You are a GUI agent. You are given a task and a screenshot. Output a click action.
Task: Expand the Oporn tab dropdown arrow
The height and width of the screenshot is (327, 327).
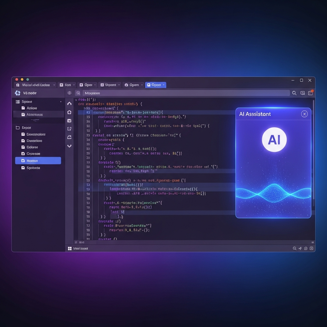tap(142, 85)
